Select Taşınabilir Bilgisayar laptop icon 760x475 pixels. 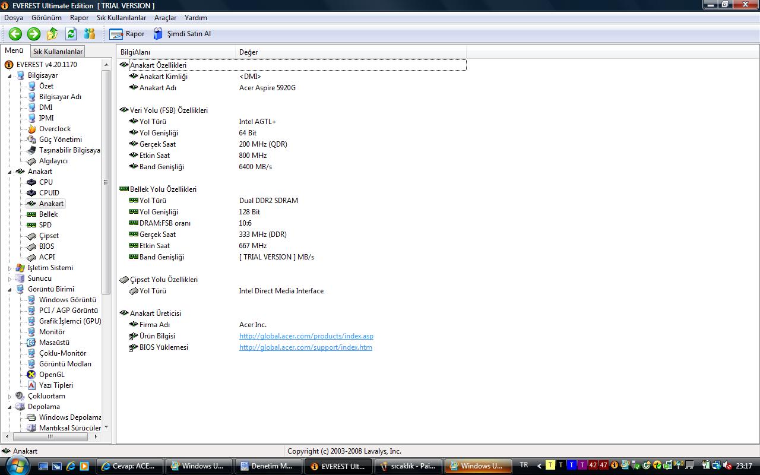pyautogui.click(x=31, y=150)
